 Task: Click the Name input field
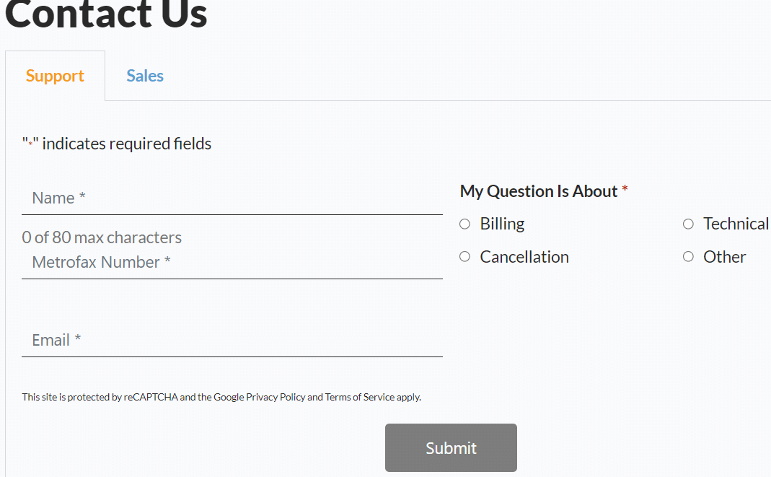pos(232,198)
